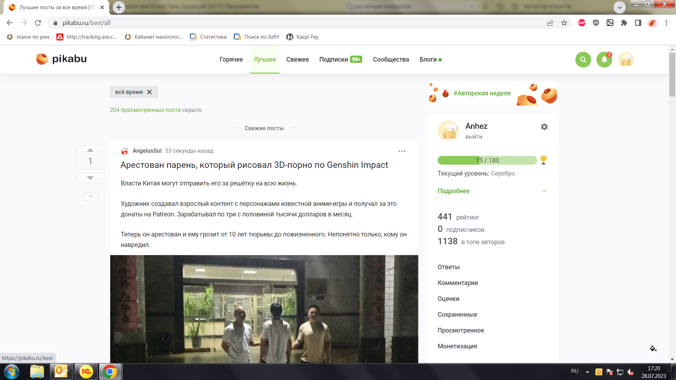The width and height of the screenshot is (676, 380).
Task: Toggle the browser side panel icon
Action: point(638,23)
